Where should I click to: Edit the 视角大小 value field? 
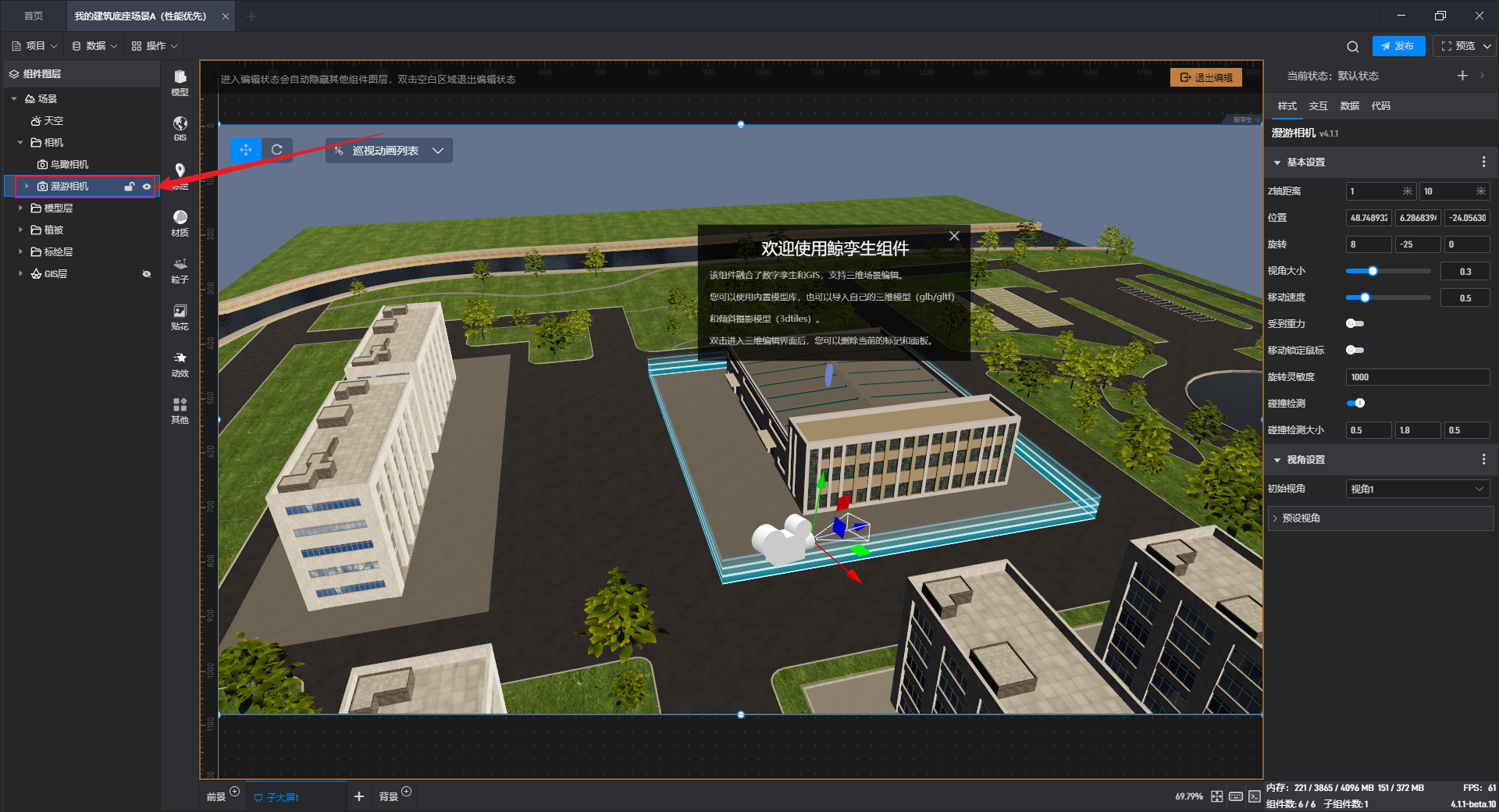tap(1465, 271)
